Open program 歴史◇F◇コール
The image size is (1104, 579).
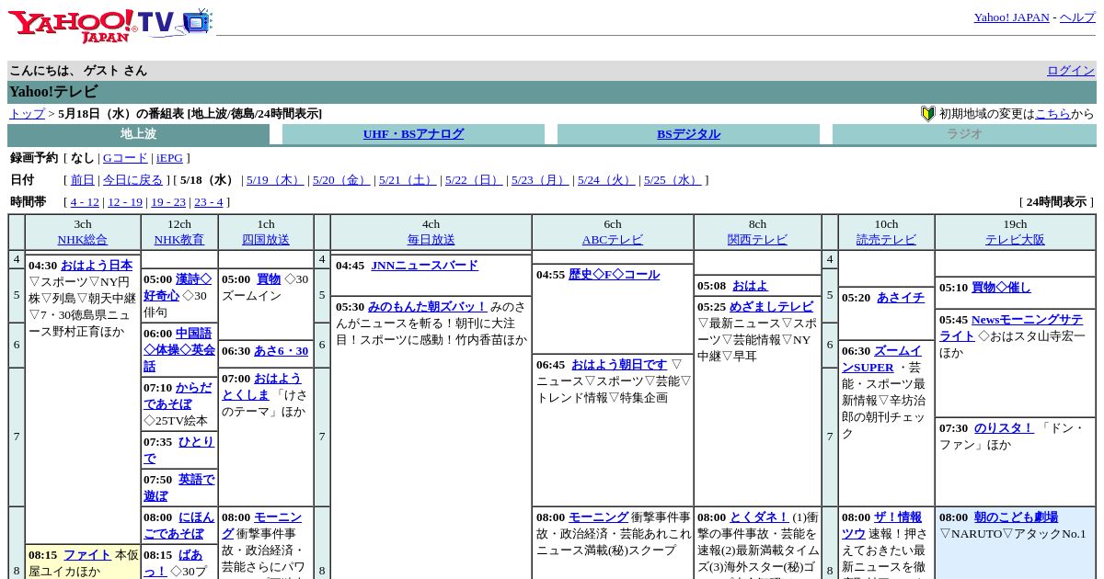[x=614, y=275]
